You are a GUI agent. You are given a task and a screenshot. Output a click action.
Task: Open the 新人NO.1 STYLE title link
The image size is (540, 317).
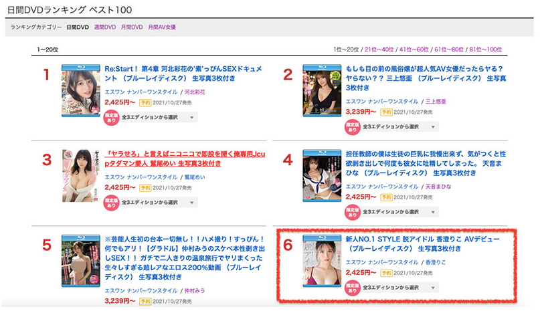(422, 243)
